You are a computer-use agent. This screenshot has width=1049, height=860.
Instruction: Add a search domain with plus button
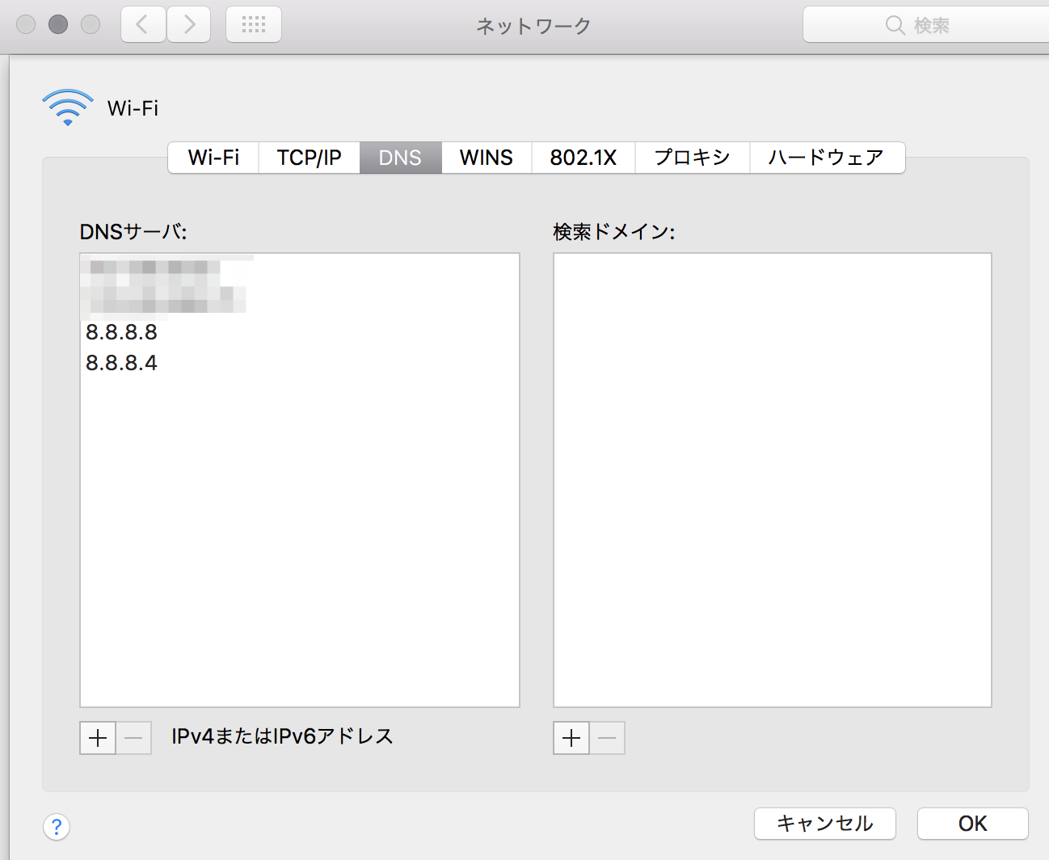(x=571, y=738)
